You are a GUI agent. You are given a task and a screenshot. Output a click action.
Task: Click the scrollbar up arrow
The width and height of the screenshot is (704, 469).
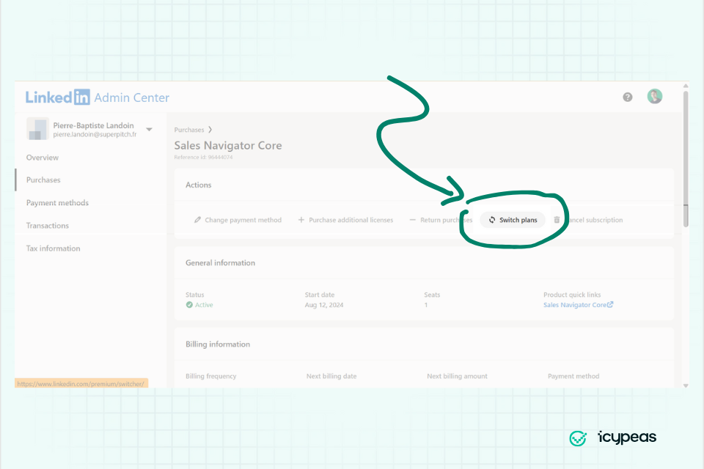coord(686,85)
